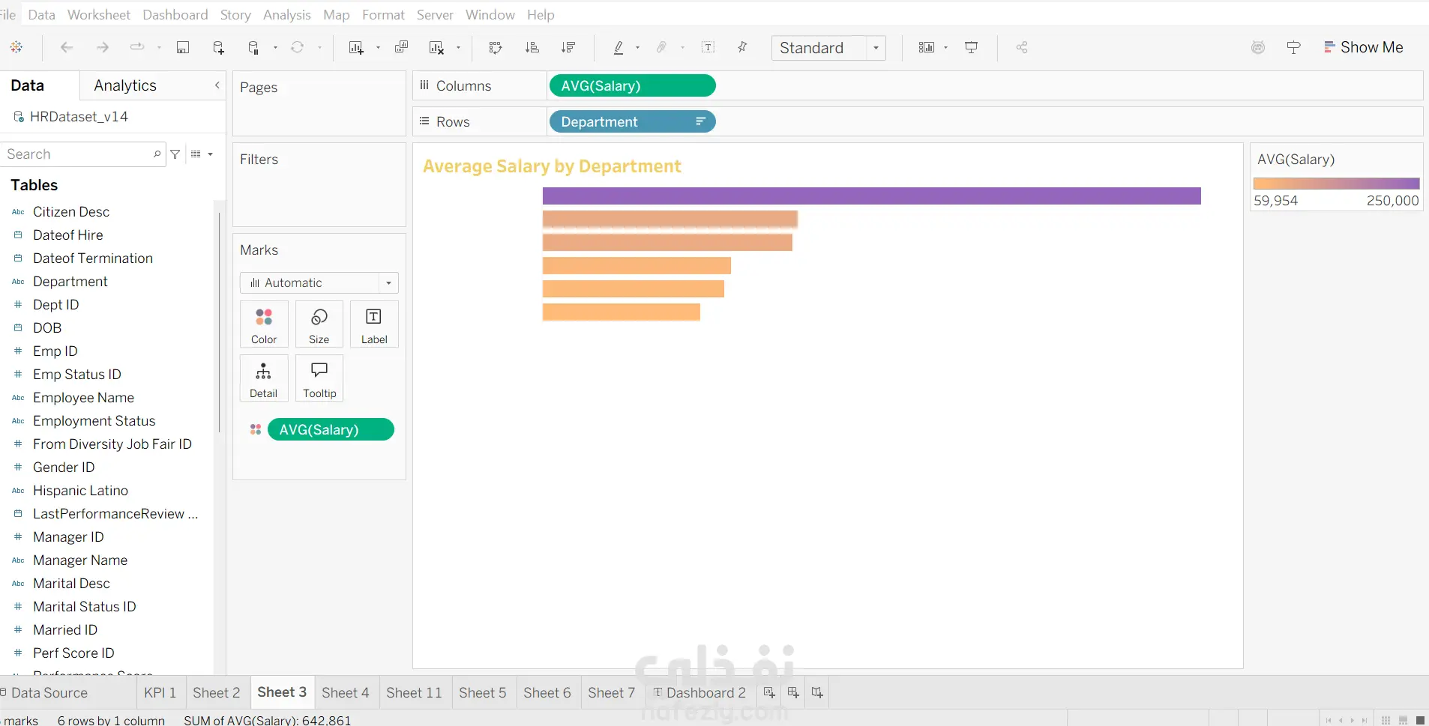Screen dimensions: 1429x726
Task: Open the Dashboard 2 tab
Action: (x=700, y=693)
